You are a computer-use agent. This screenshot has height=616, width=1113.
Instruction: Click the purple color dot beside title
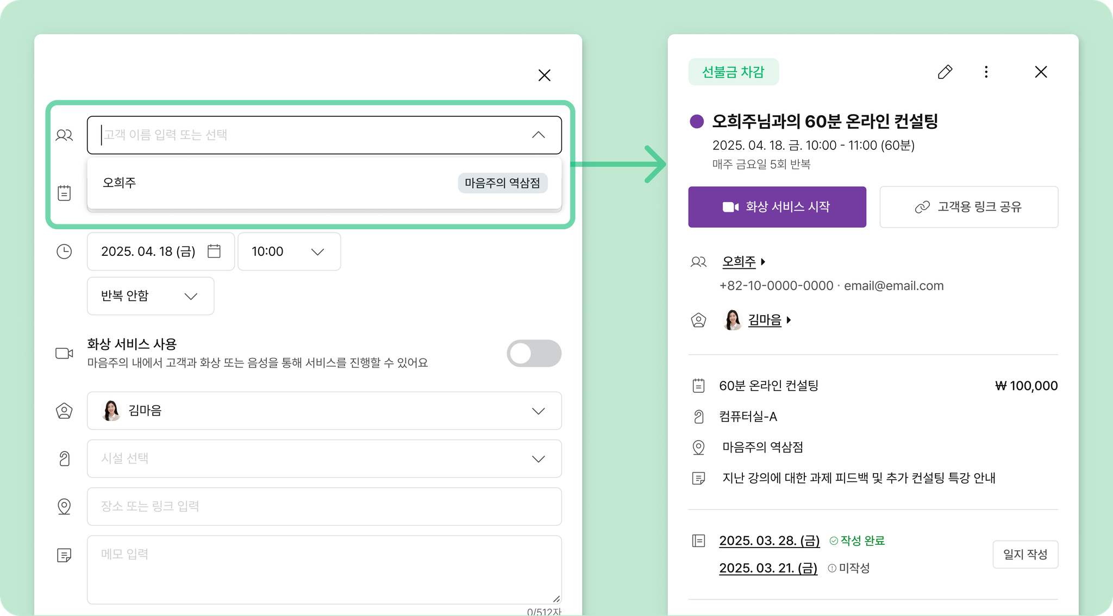coord(697,121)
